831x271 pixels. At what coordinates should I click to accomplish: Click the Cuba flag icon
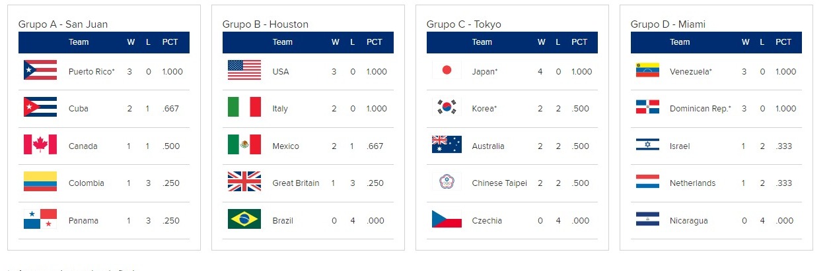tap(40, 108)
